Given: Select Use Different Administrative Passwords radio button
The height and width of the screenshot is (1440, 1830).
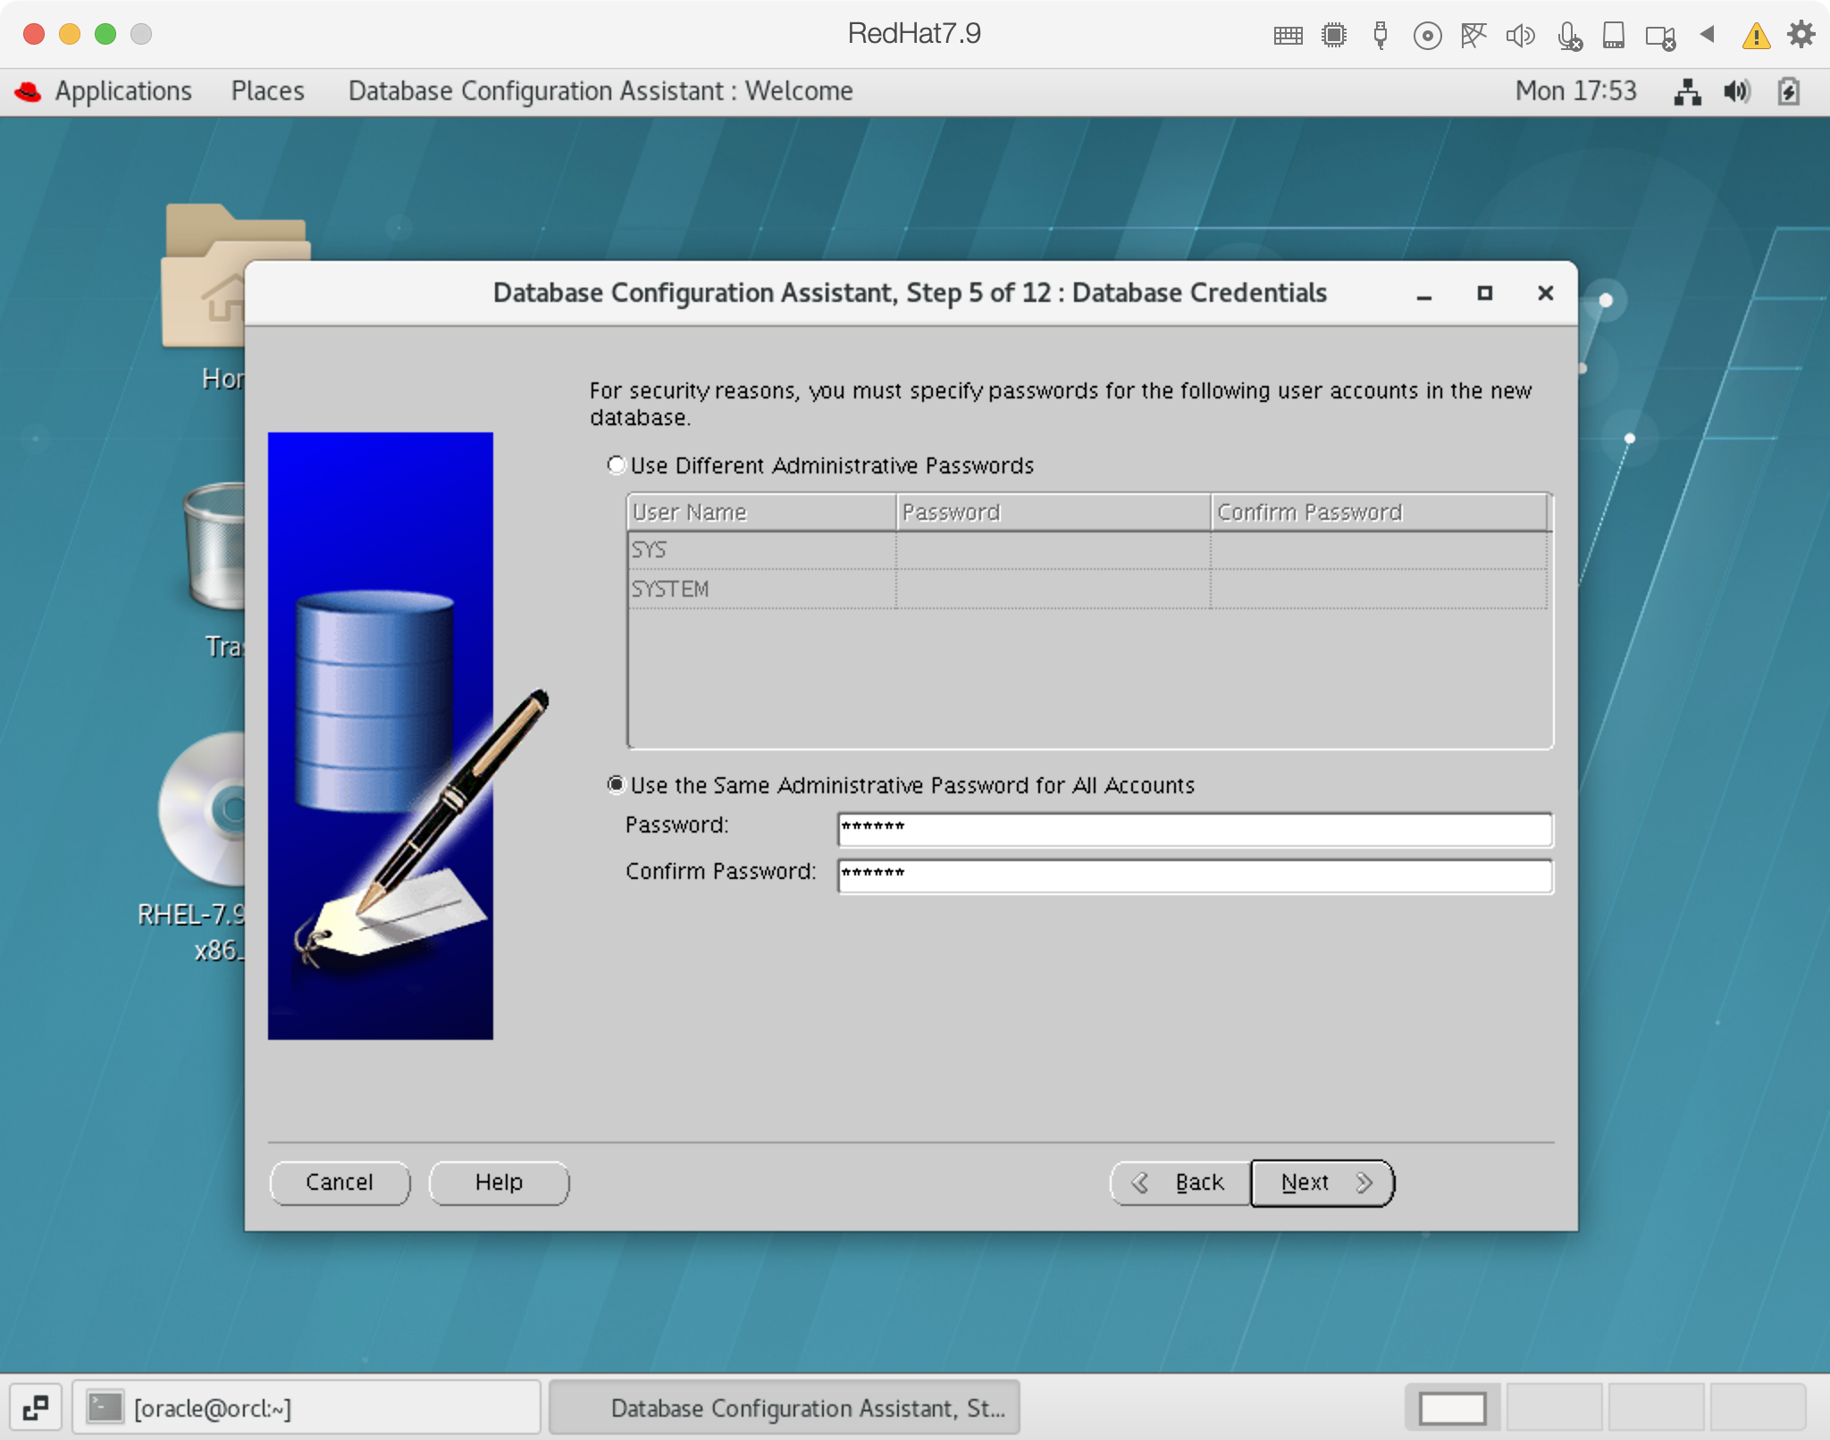Looking at the screenshot, I should point(616,465).
